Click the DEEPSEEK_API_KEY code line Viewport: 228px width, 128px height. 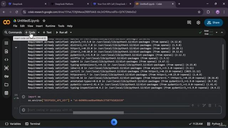(x=76, y=100)
